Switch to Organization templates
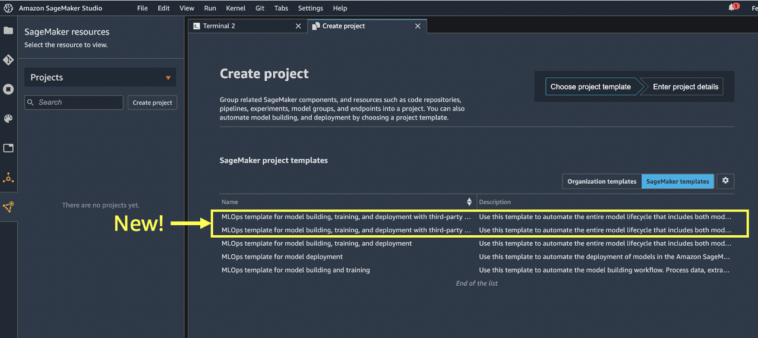The height and width of the screenshot is (338, 758). click(x=602, y=181)
